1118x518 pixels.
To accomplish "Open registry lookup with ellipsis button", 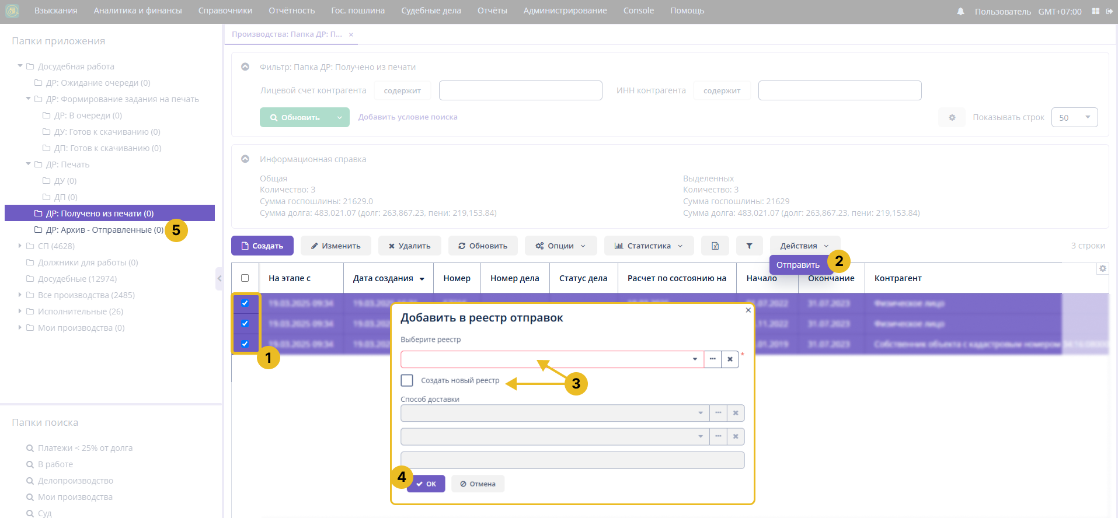I will pyautogui.click(x=712, y=359).
